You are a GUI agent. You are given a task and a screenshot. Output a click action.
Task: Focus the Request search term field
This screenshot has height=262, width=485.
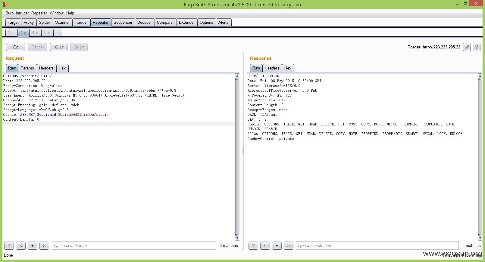coord(134,245)
